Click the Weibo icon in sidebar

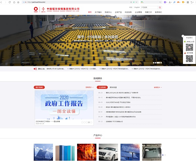tap(185, 52)
